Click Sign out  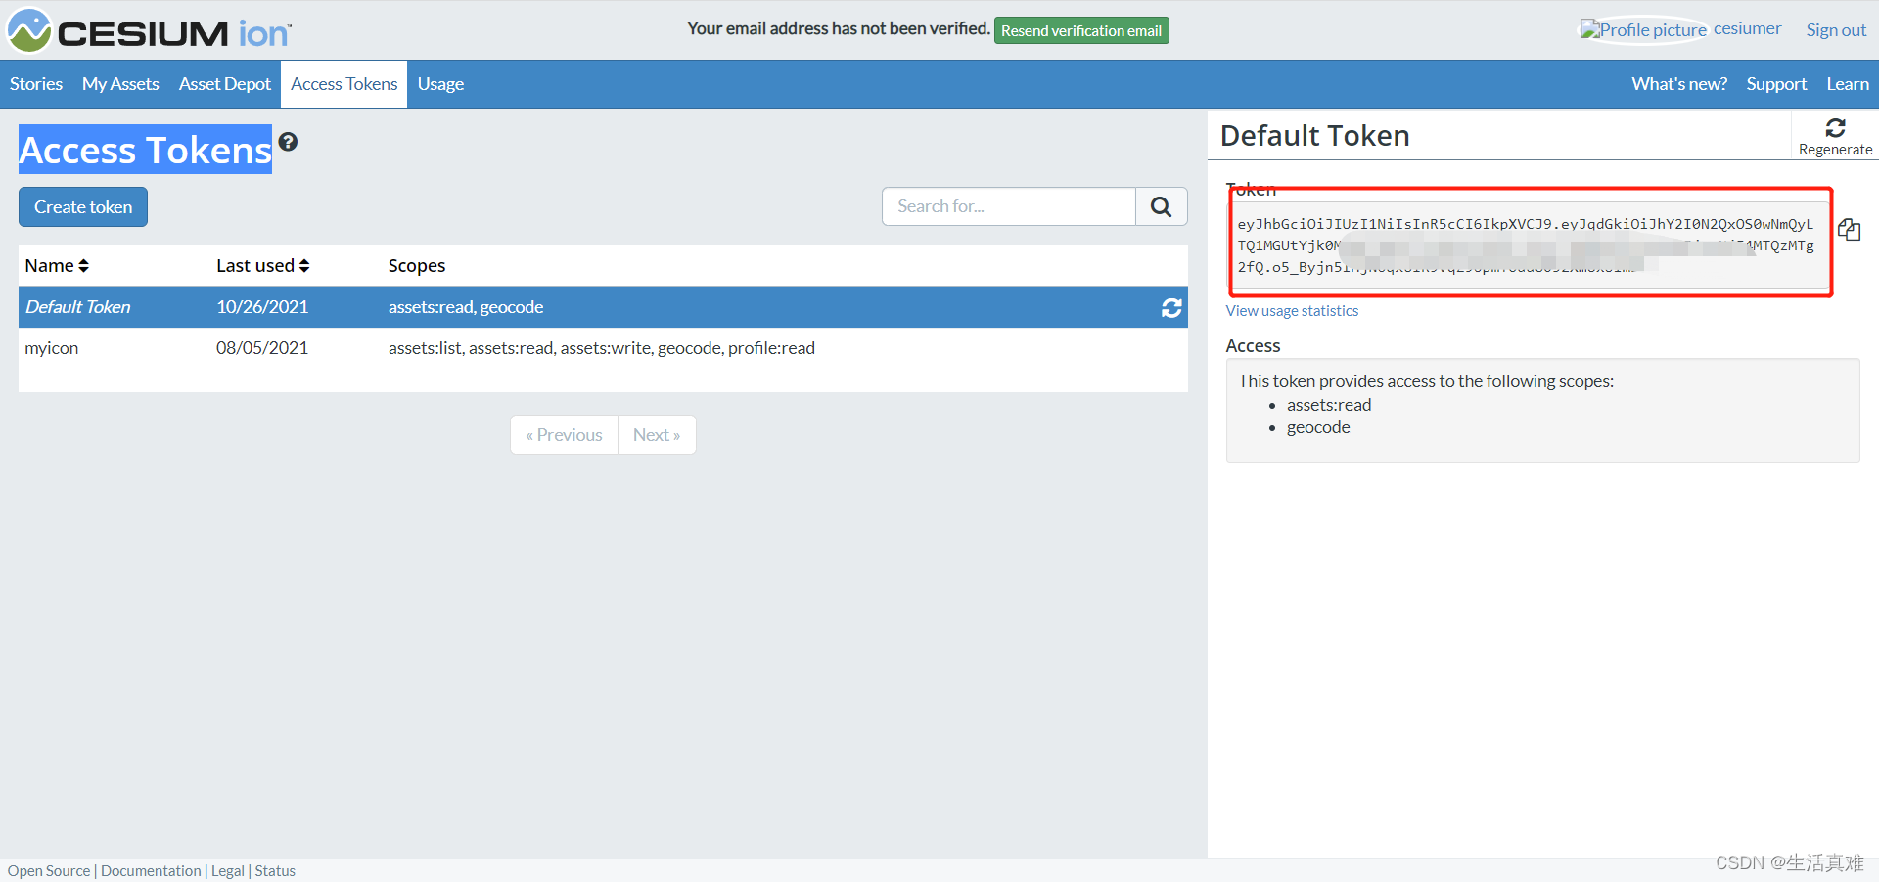[1836, 30]
